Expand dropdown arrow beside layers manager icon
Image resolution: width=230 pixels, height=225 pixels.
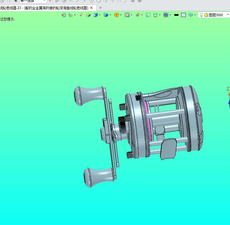click(x=195, y=15)
